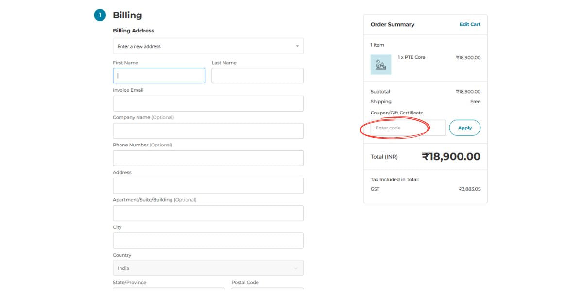Click the 'Billing' section heading
The image size is (583, 291).
(127, 15)
